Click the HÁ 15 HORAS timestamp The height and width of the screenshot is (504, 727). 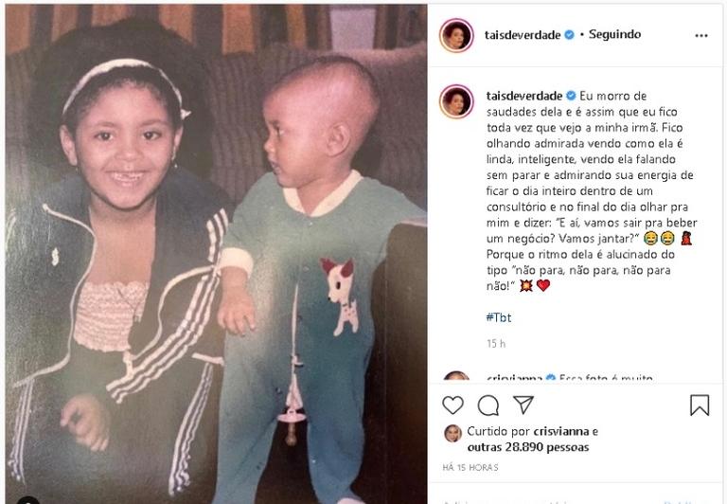point(470,468)
